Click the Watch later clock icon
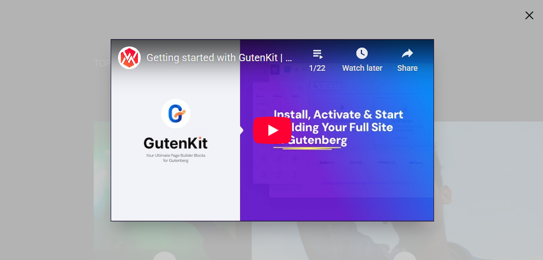This screenshot has width=543, height=260. [x=362, y=54]
